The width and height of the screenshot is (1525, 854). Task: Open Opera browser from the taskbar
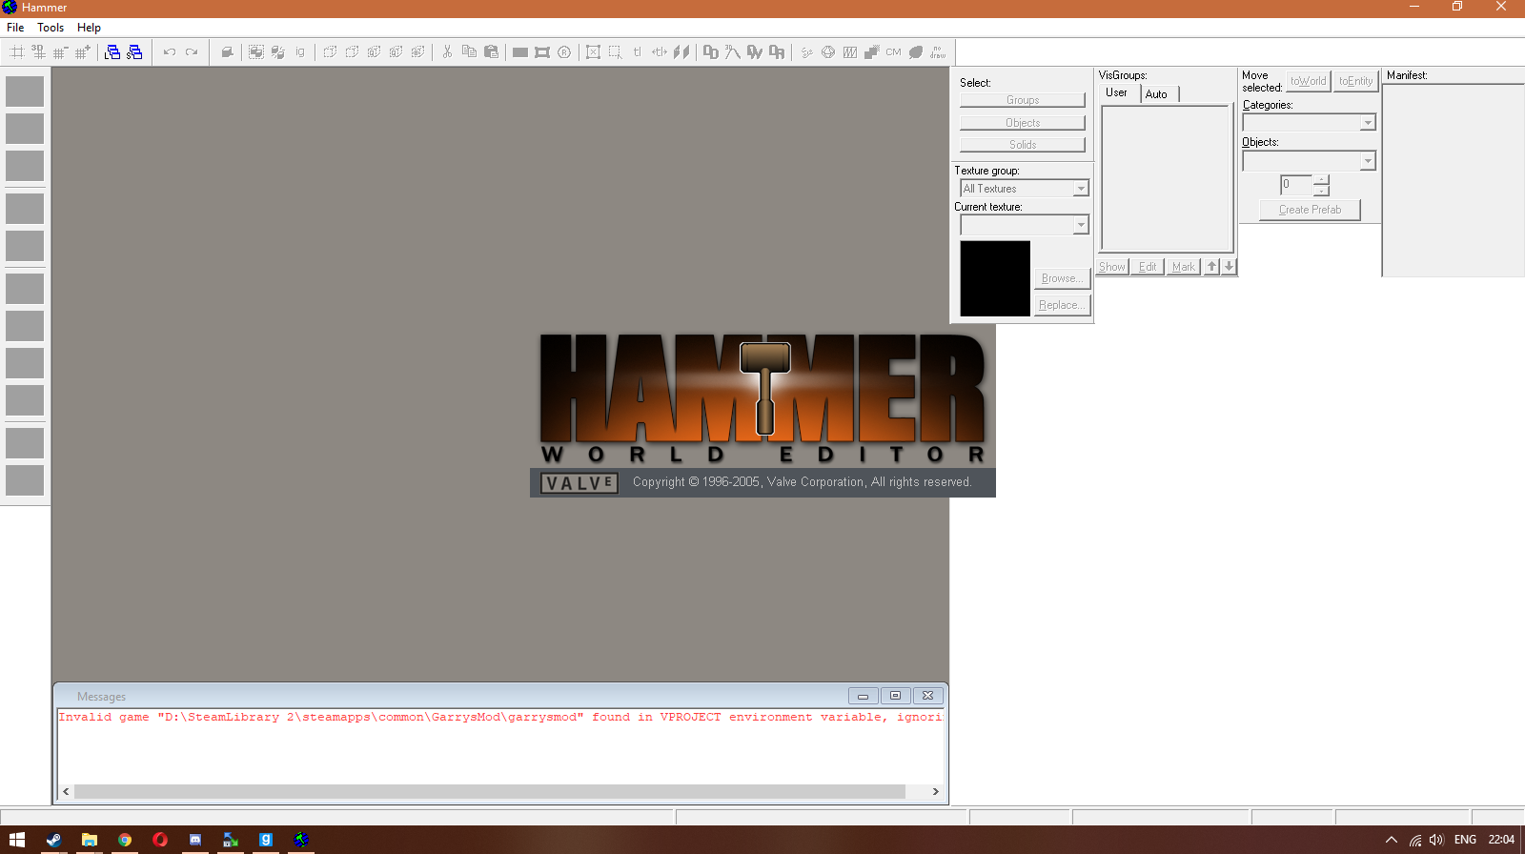160,840
